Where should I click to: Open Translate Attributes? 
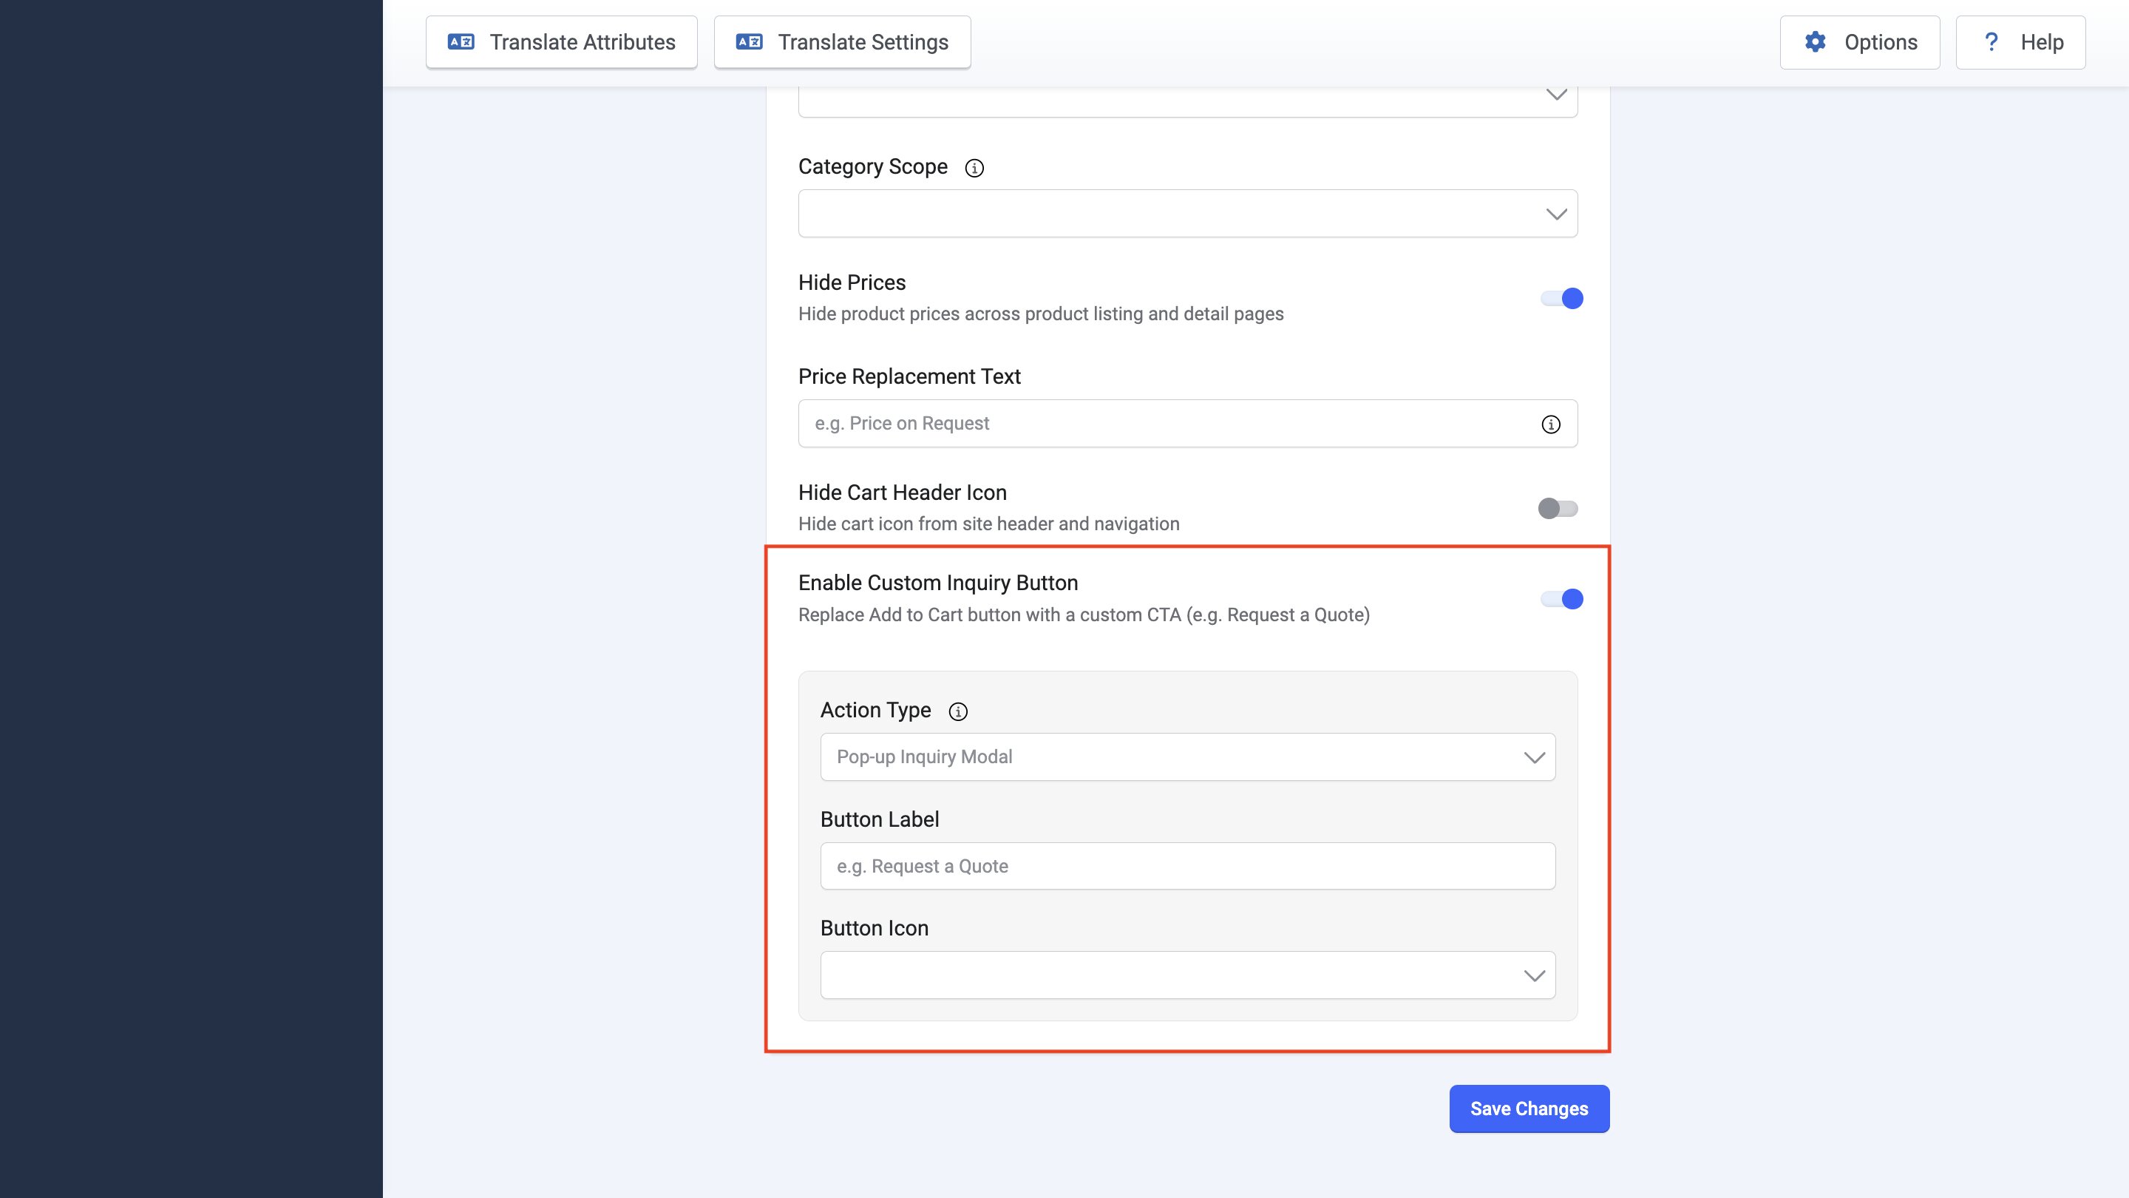(x=561, y=42)
